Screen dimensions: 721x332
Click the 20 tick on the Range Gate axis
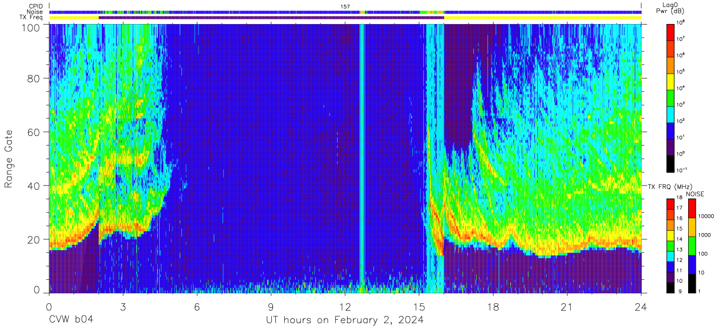pyautogui.click(x=34, y=239)
